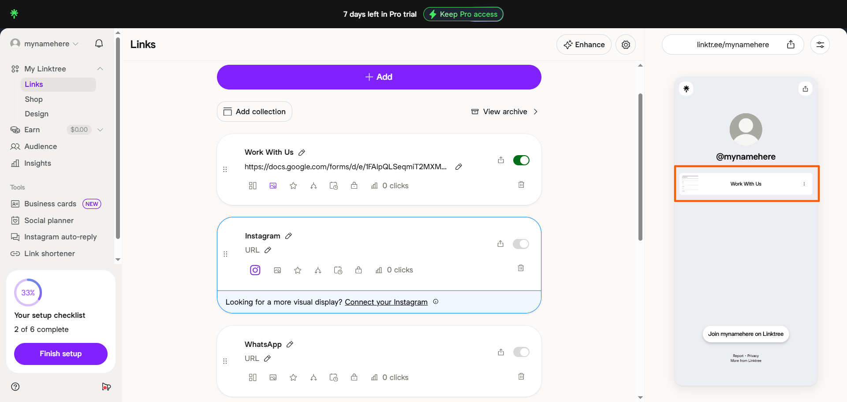Open View archive

504,112
